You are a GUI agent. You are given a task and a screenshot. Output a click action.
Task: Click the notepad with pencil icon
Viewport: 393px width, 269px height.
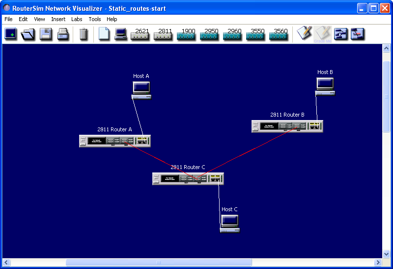point(304,33)
